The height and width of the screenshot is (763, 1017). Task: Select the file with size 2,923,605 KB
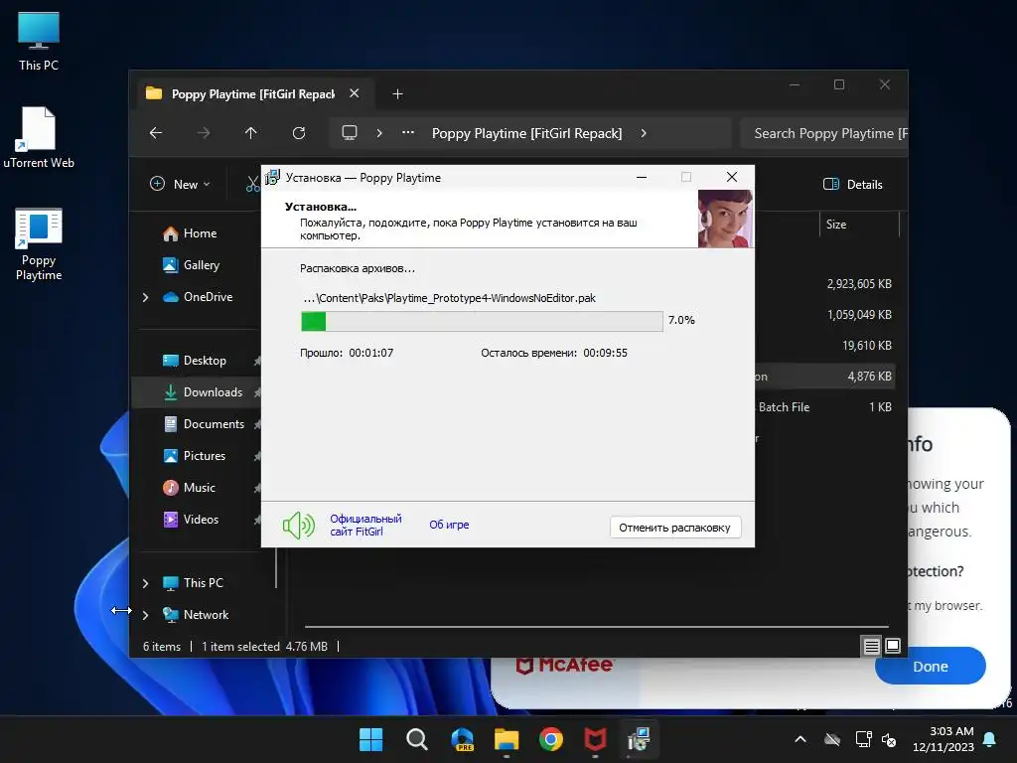click(x=859, y=284)
